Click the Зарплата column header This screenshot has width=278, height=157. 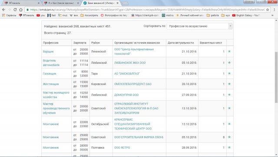(x=79, y=43)
